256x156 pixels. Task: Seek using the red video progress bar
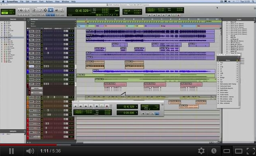(x=29, y=145)
